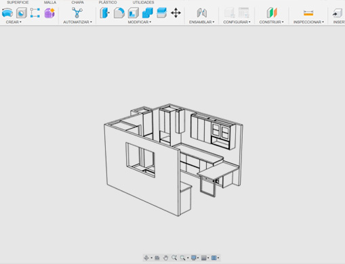Click the stacked blue layers icon in MODIFICAR
The height and width of the screenshot is (264, 345).
[162, 13]
